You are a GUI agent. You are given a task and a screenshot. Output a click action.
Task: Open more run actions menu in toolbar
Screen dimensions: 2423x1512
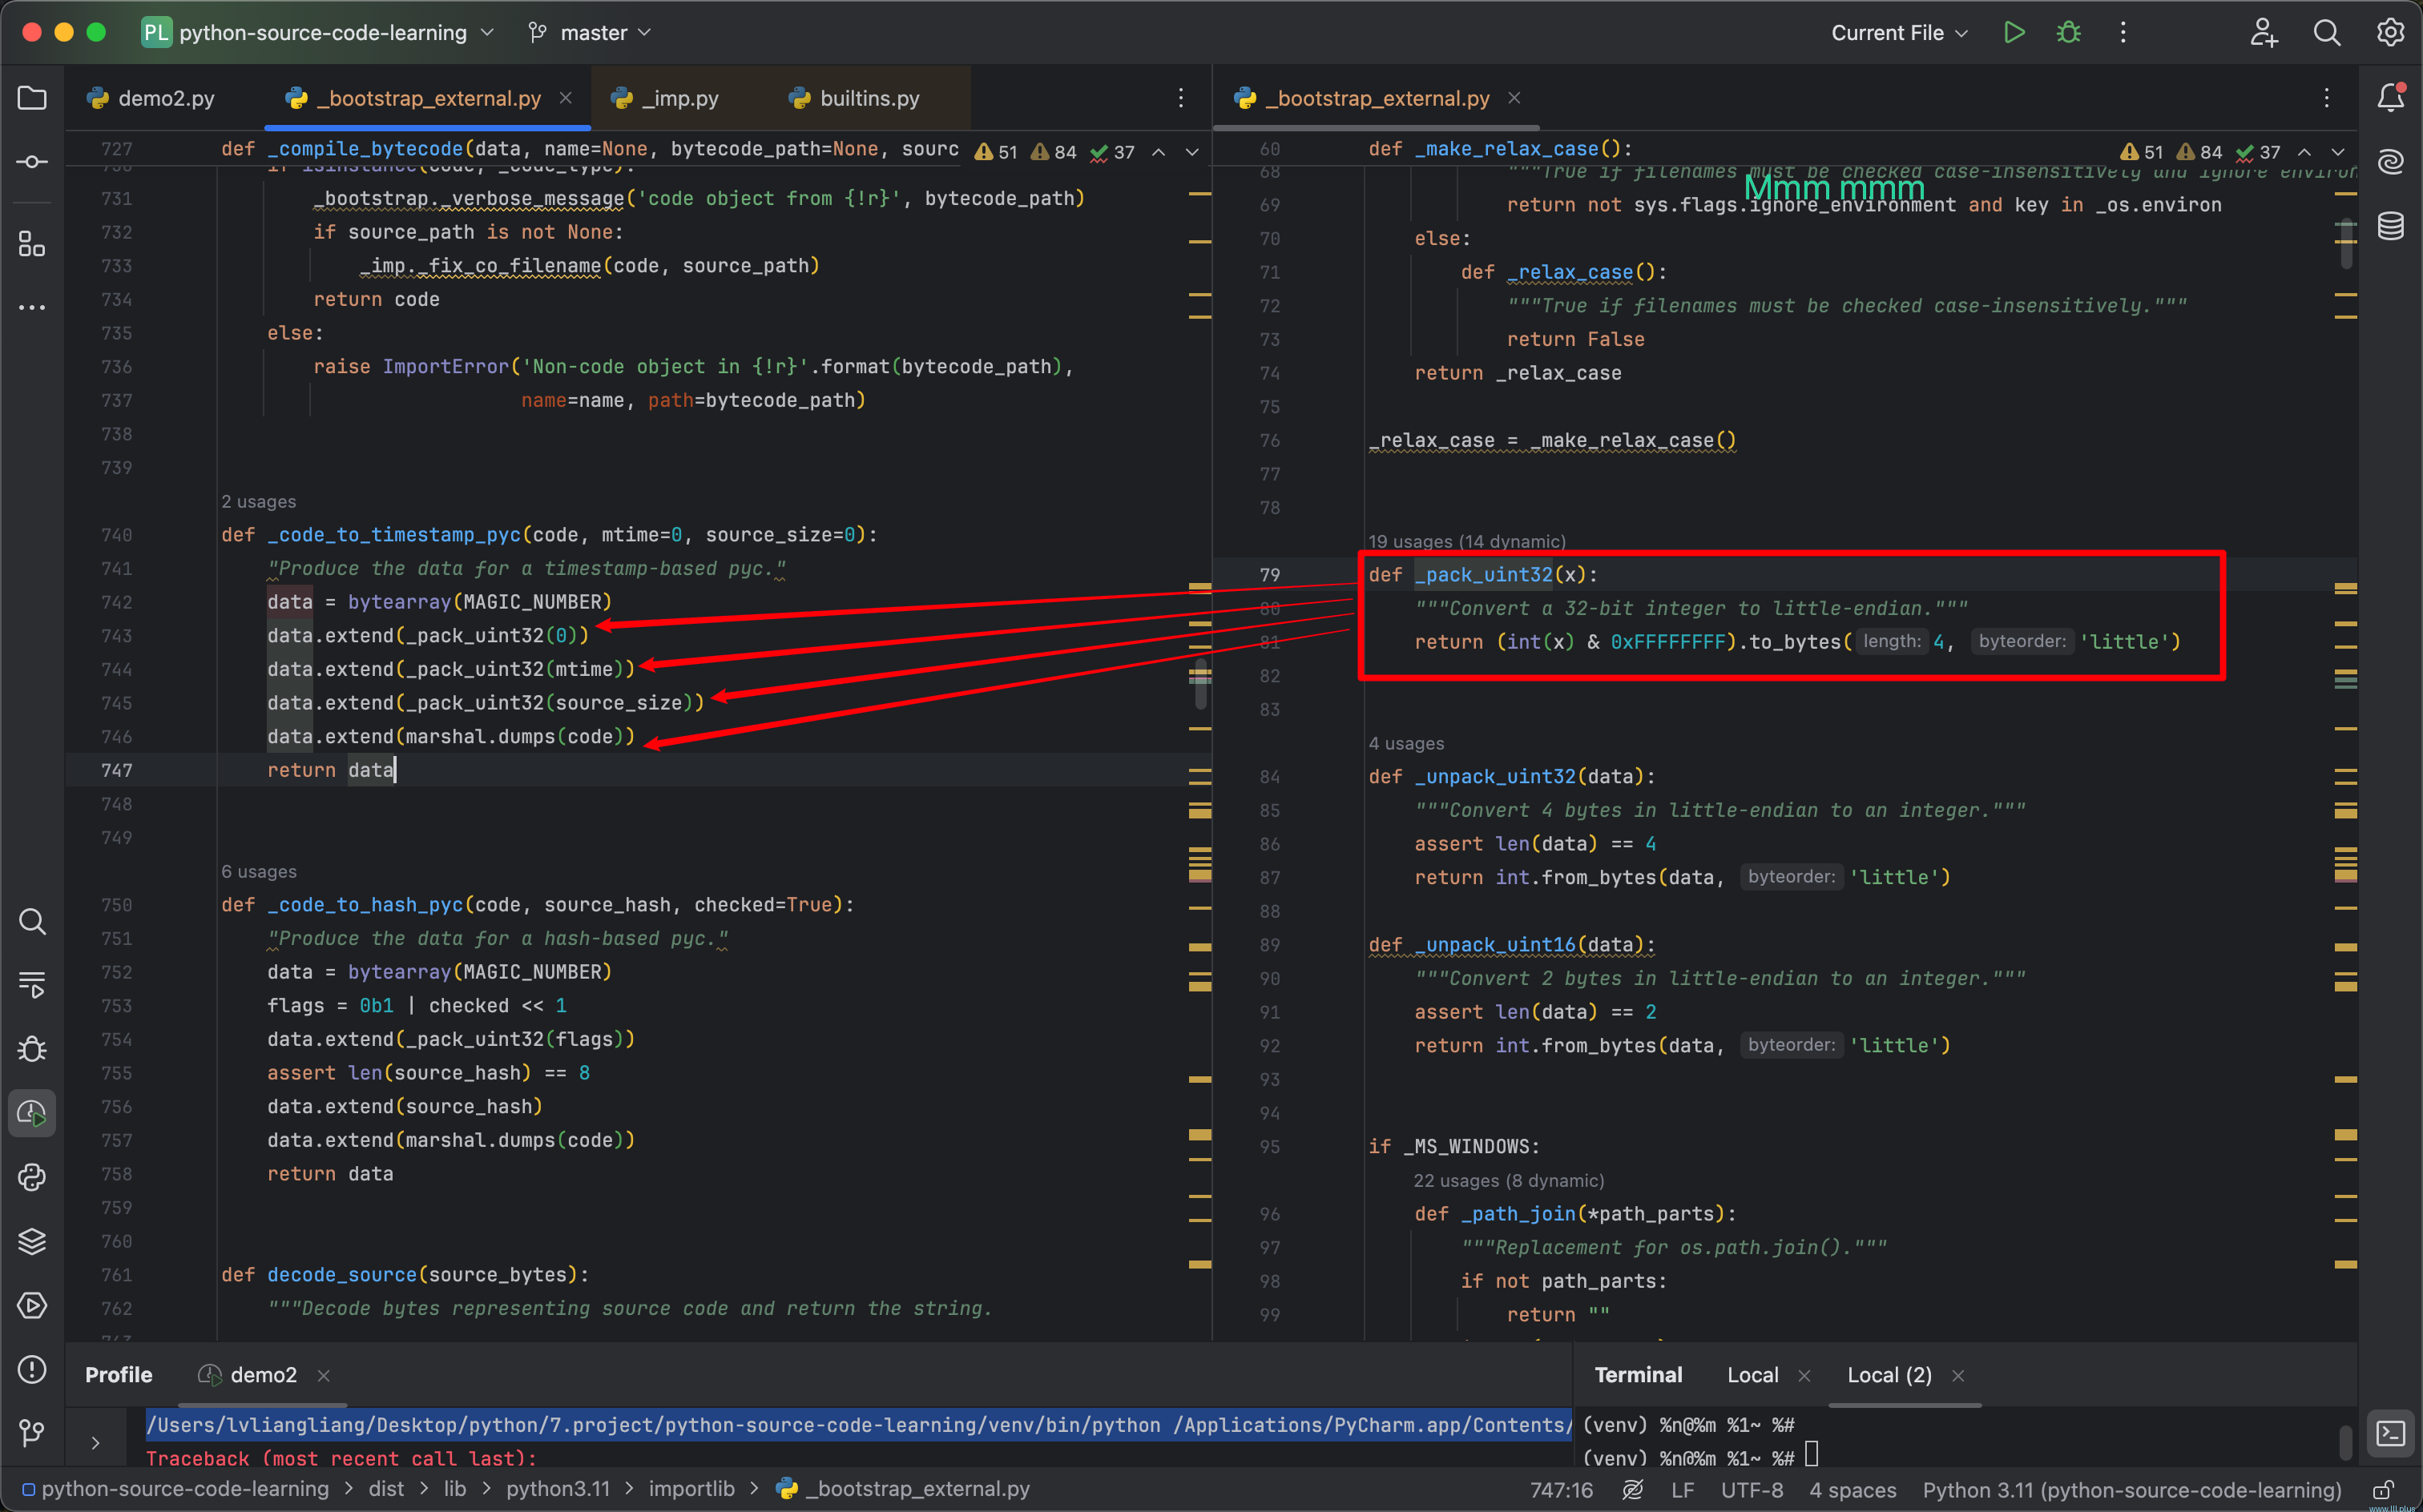[x=2123, y=33]
